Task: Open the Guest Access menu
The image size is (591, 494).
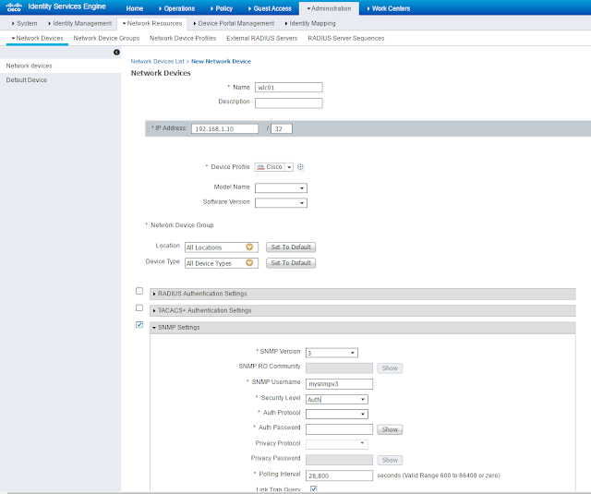Action: tap(270, 8)
